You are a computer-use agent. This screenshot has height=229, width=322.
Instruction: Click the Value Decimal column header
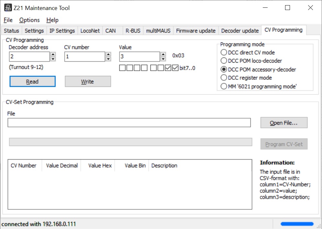(x=61, y=165)
